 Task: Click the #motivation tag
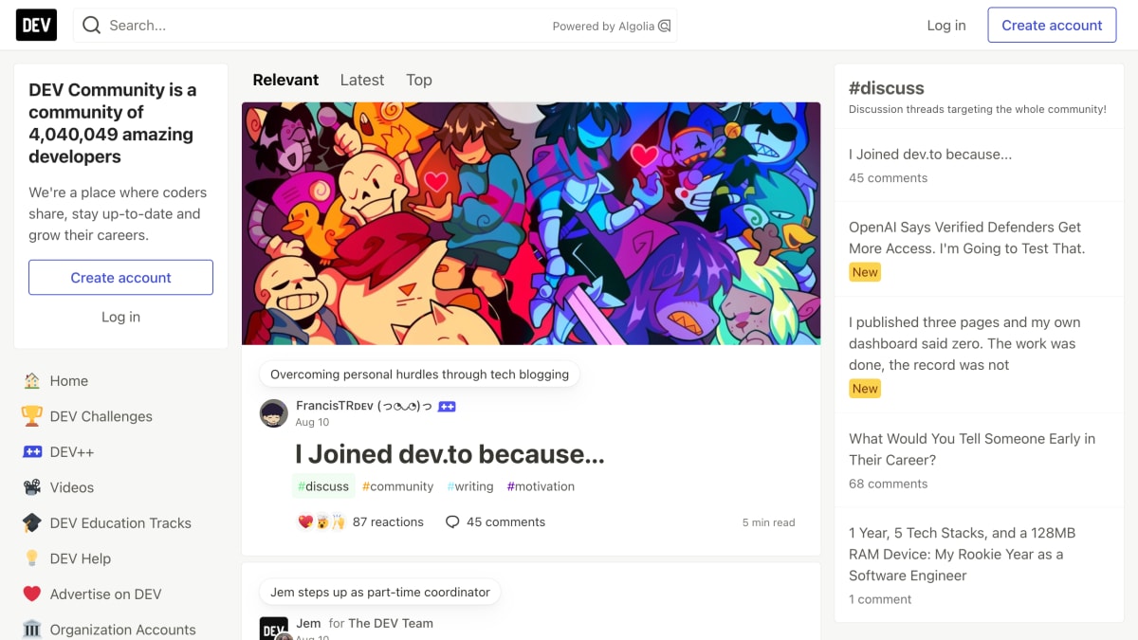541,486
